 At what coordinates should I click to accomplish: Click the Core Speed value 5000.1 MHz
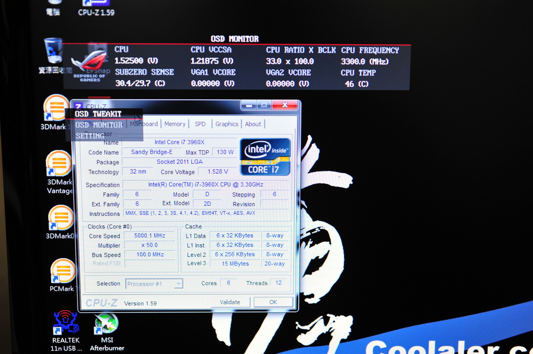point(149,235)
